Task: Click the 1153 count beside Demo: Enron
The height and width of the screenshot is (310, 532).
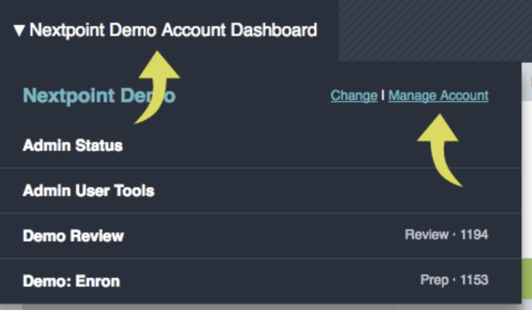Action: (x=474, y=280)
